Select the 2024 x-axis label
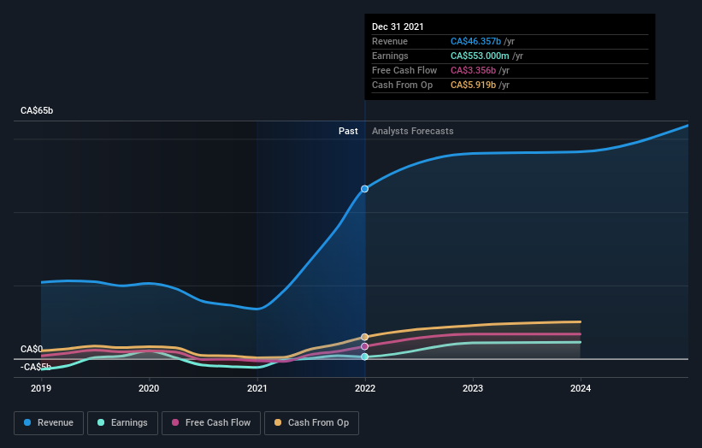702x448 pixels. pyautogui.click(x=581, y=388)
